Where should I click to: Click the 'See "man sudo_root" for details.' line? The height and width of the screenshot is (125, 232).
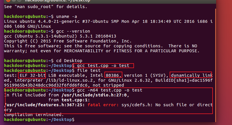(46, 7)
